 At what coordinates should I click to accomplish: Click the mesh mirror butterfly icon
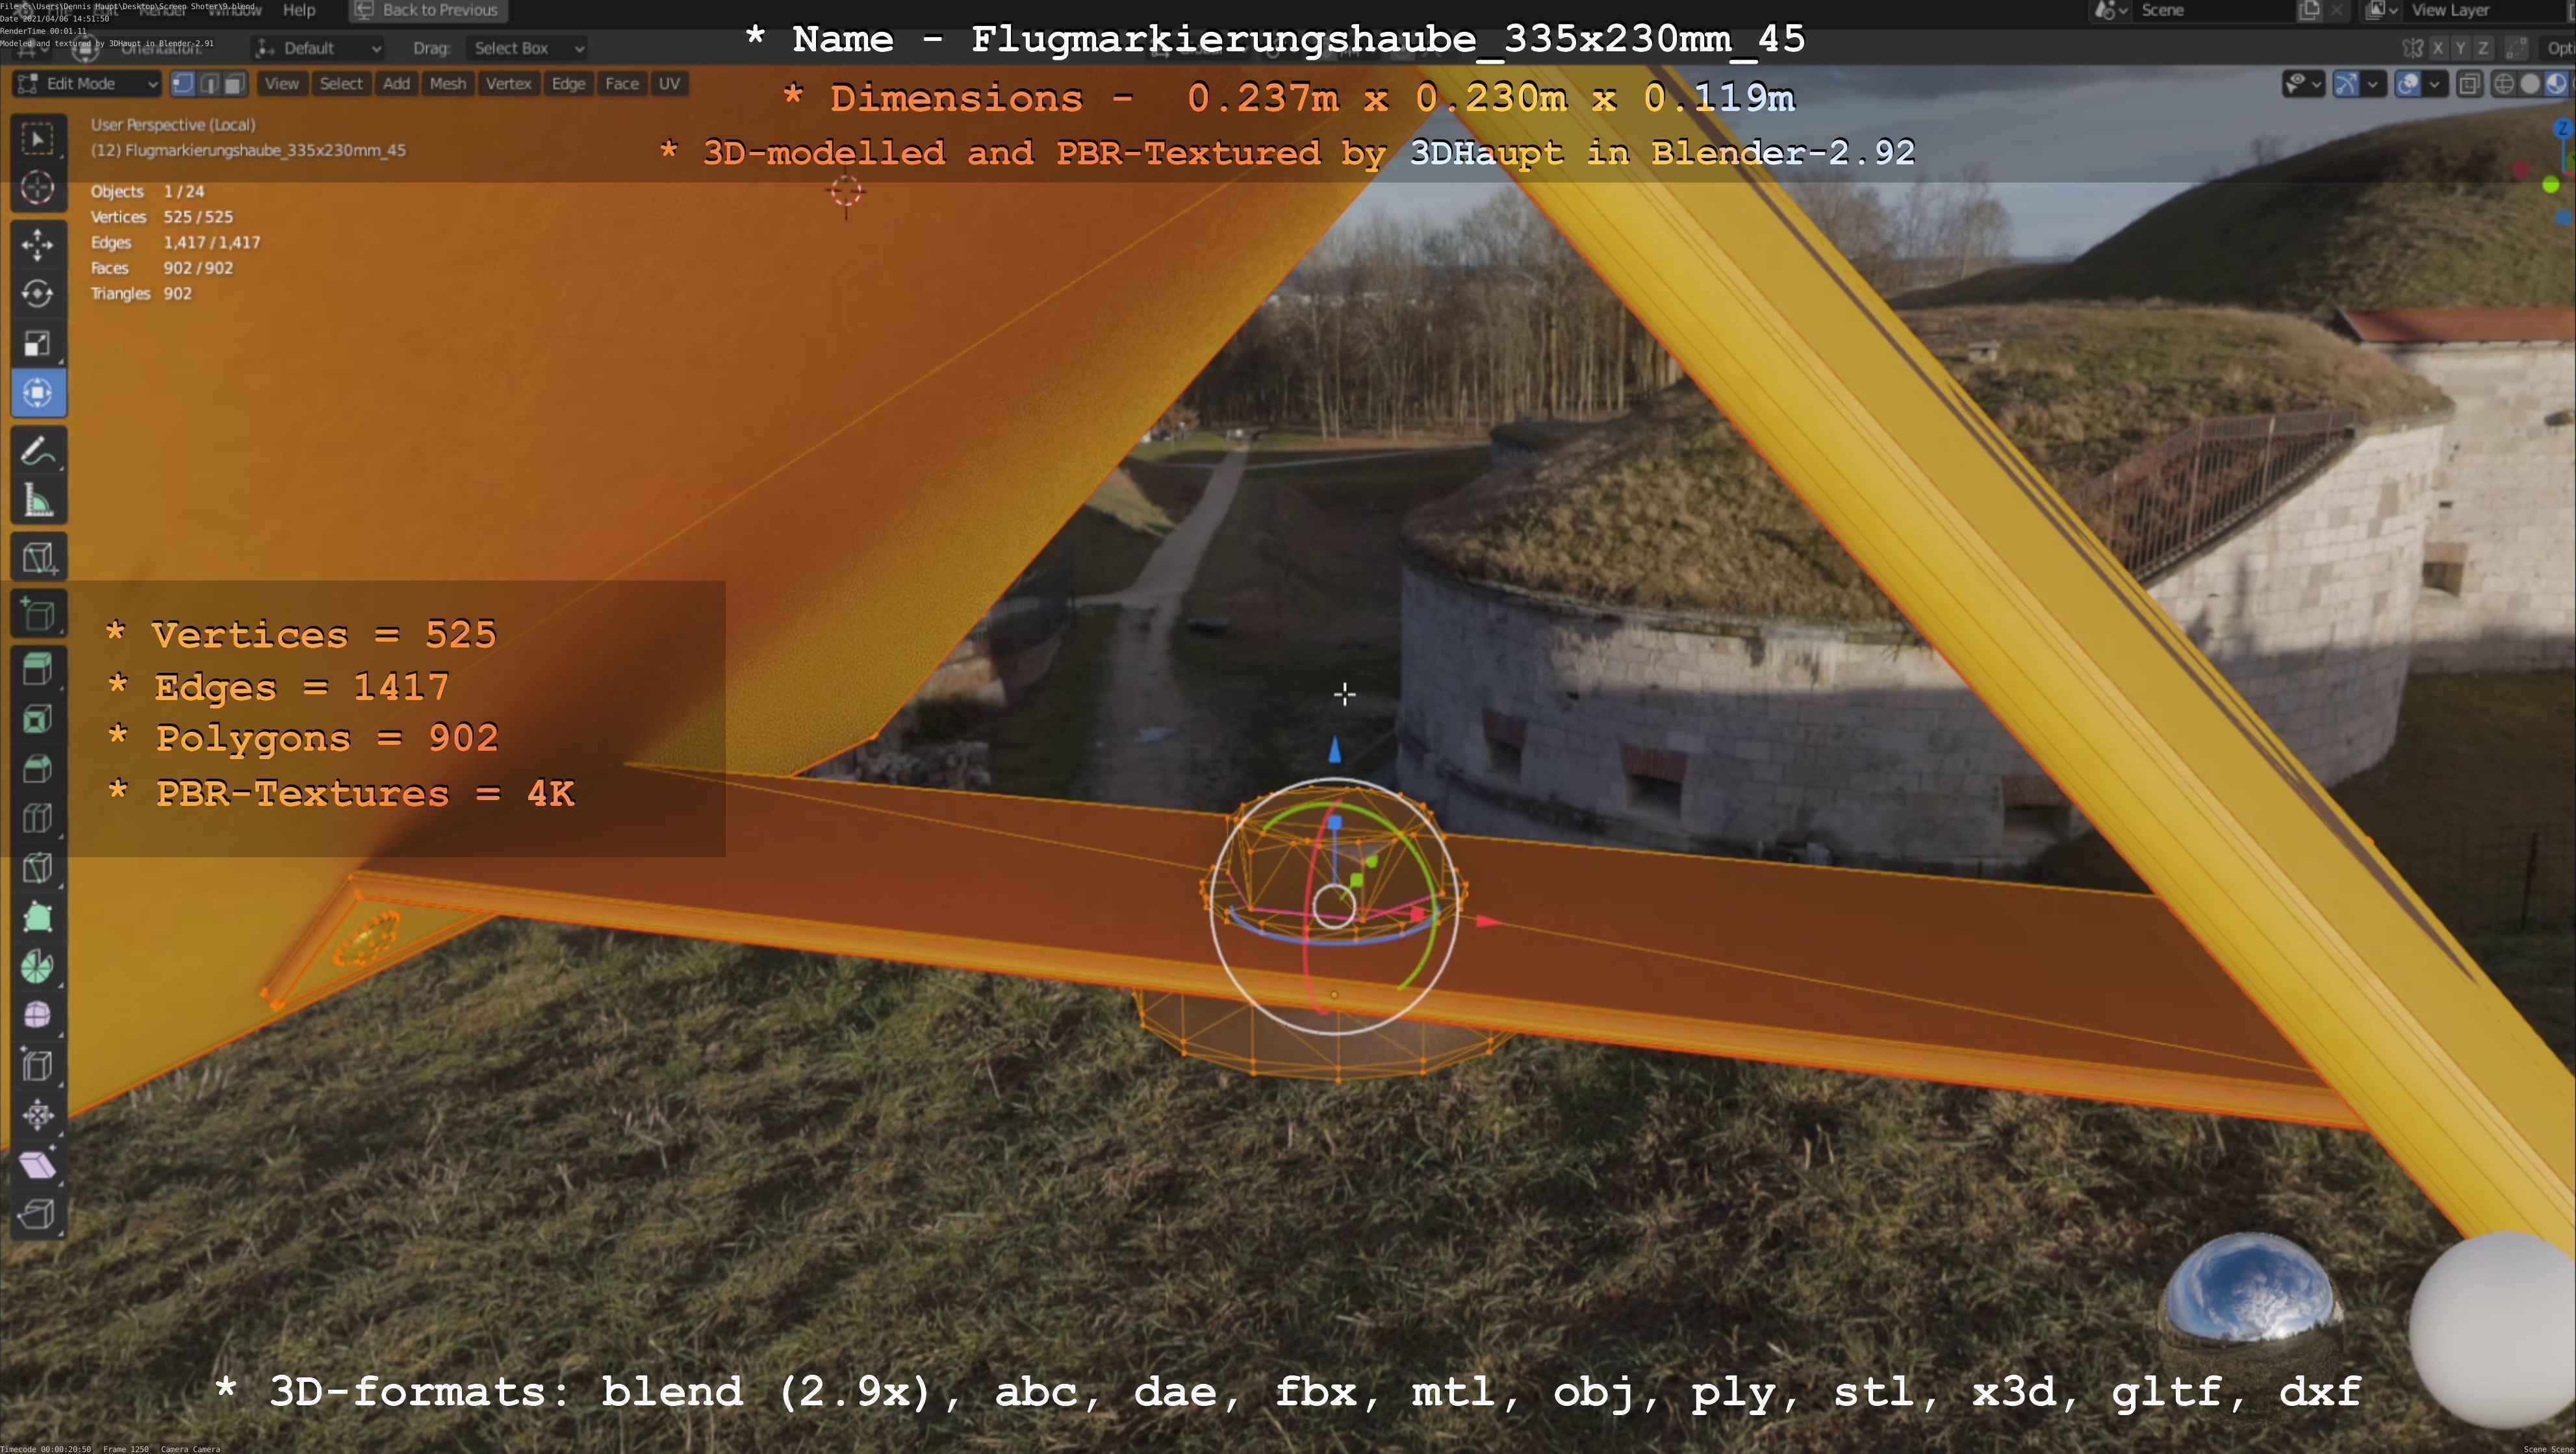pos(2412,48)
